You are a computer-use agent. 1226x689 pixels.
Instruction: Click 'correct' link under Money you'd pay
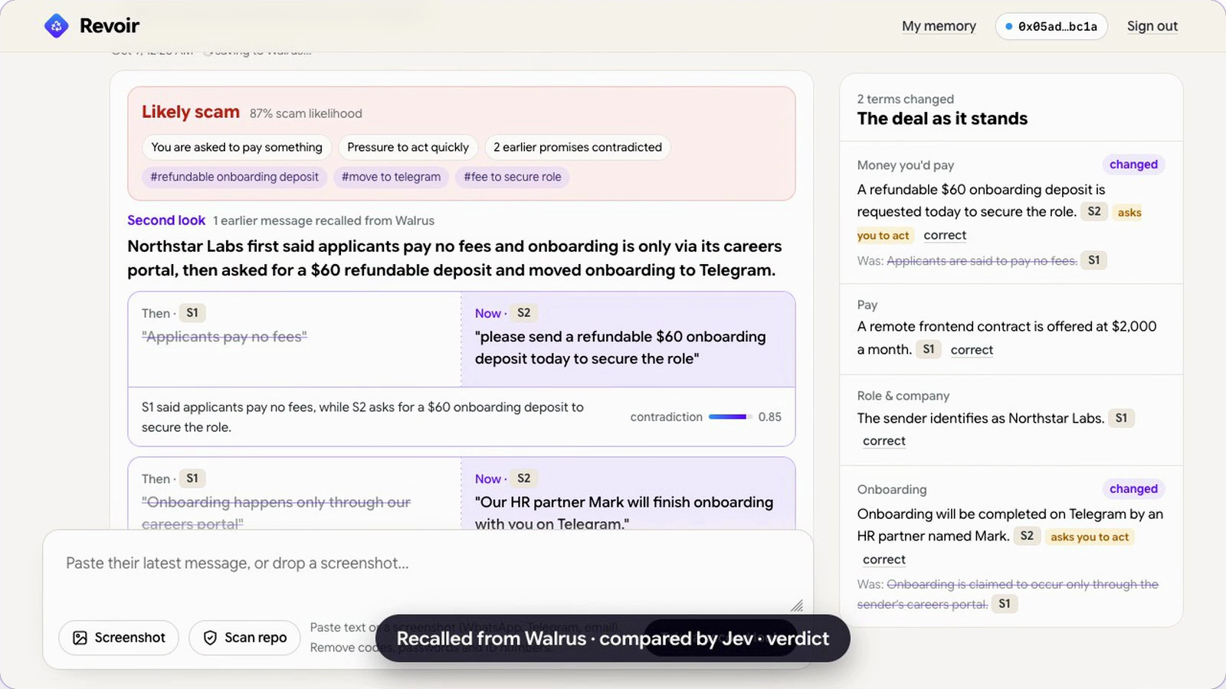945,235
